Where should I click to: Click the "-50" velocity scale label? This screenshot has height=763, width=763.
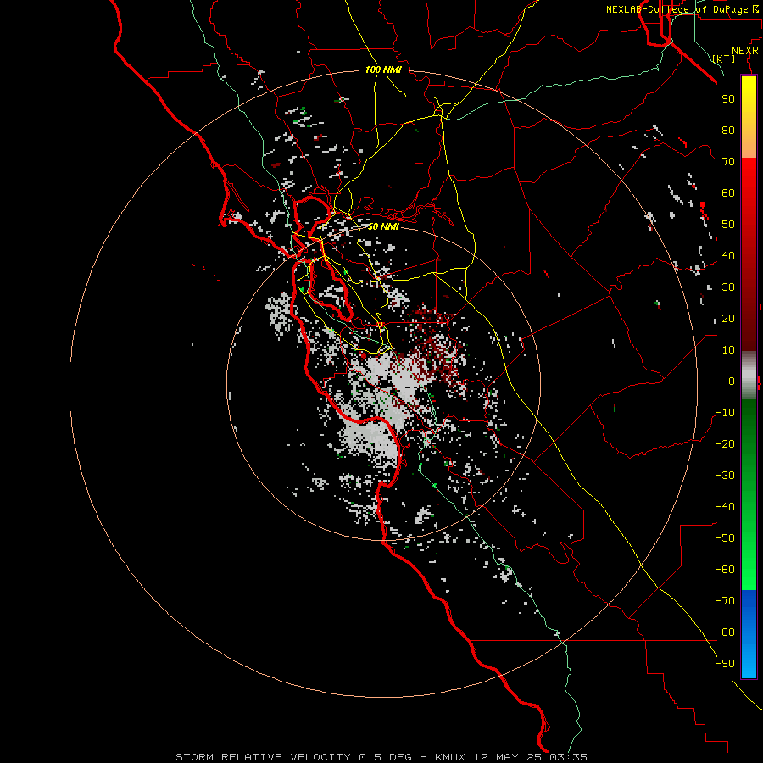tap(725, 537)
